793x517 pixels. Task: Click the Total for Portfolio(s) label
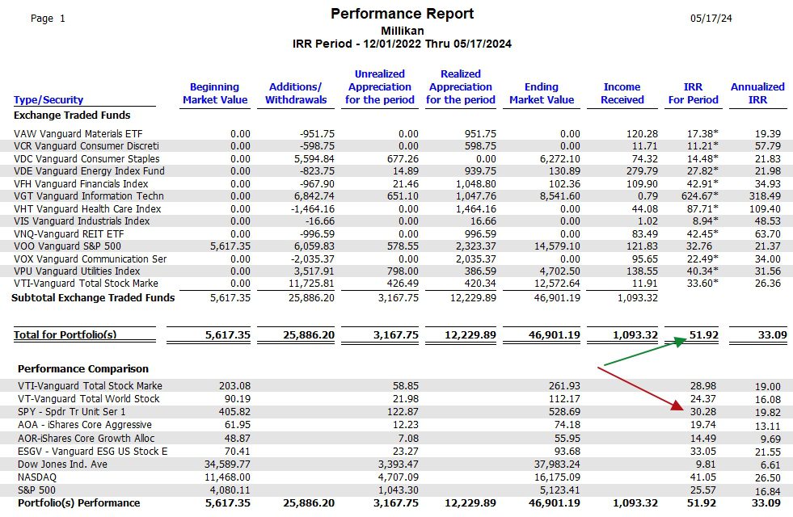click(65, 334)
